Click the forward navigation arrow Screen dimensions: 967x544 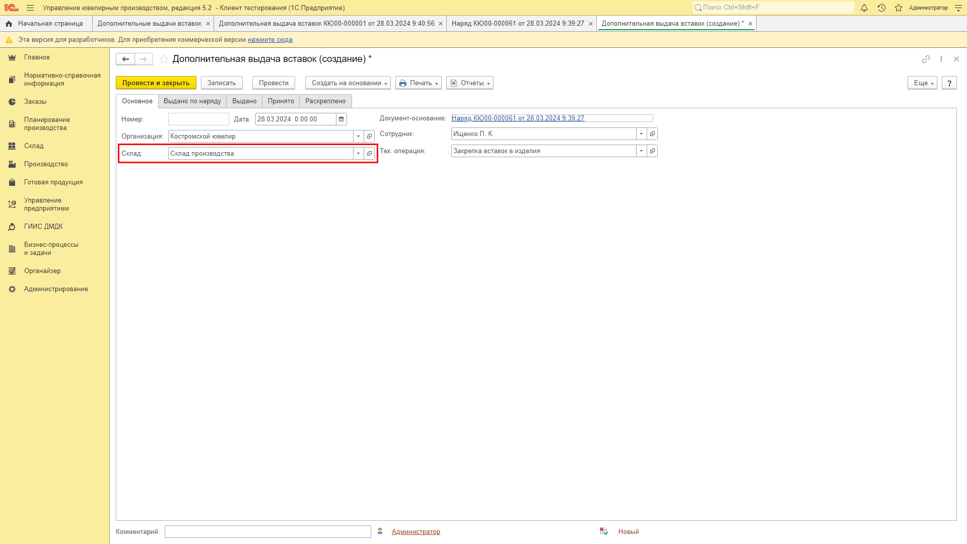point(144,59)
